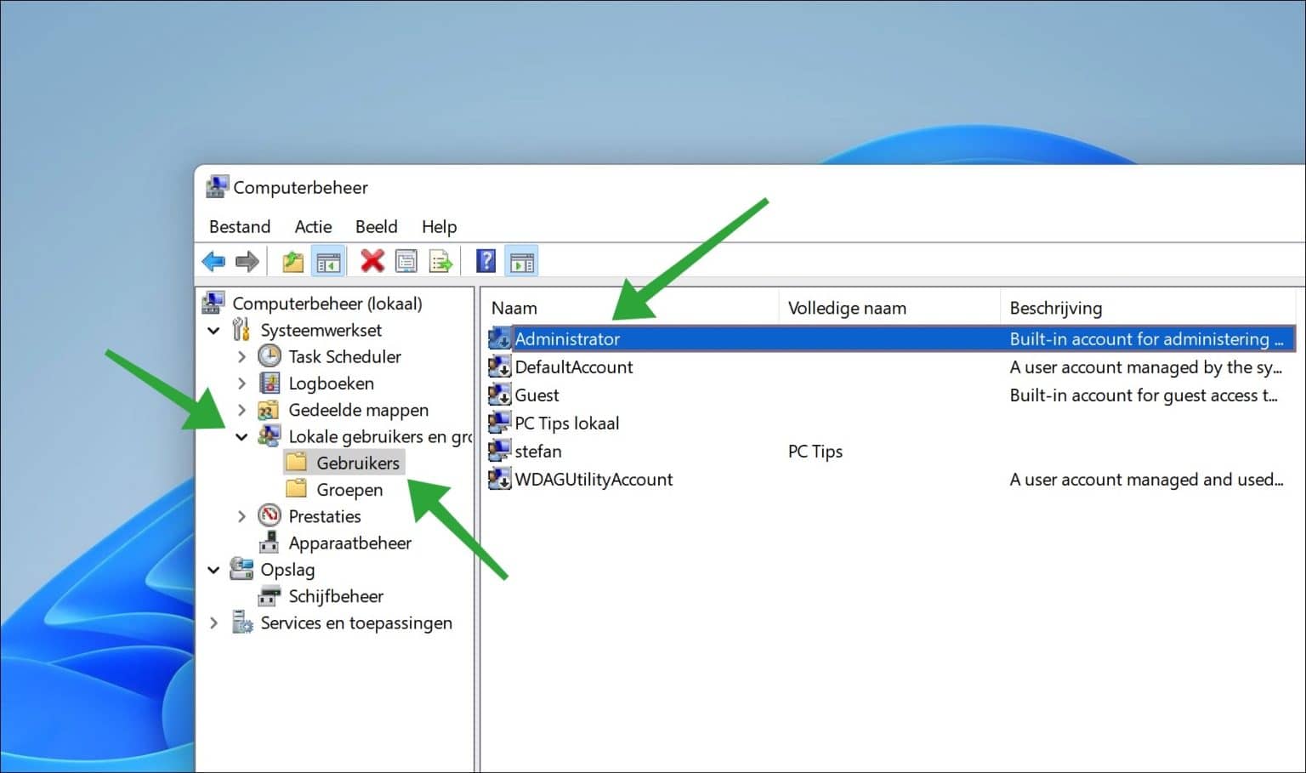Open Properties via the toolbar icon
Viewport: 1306px width, 773px height.
pos(406,260)
